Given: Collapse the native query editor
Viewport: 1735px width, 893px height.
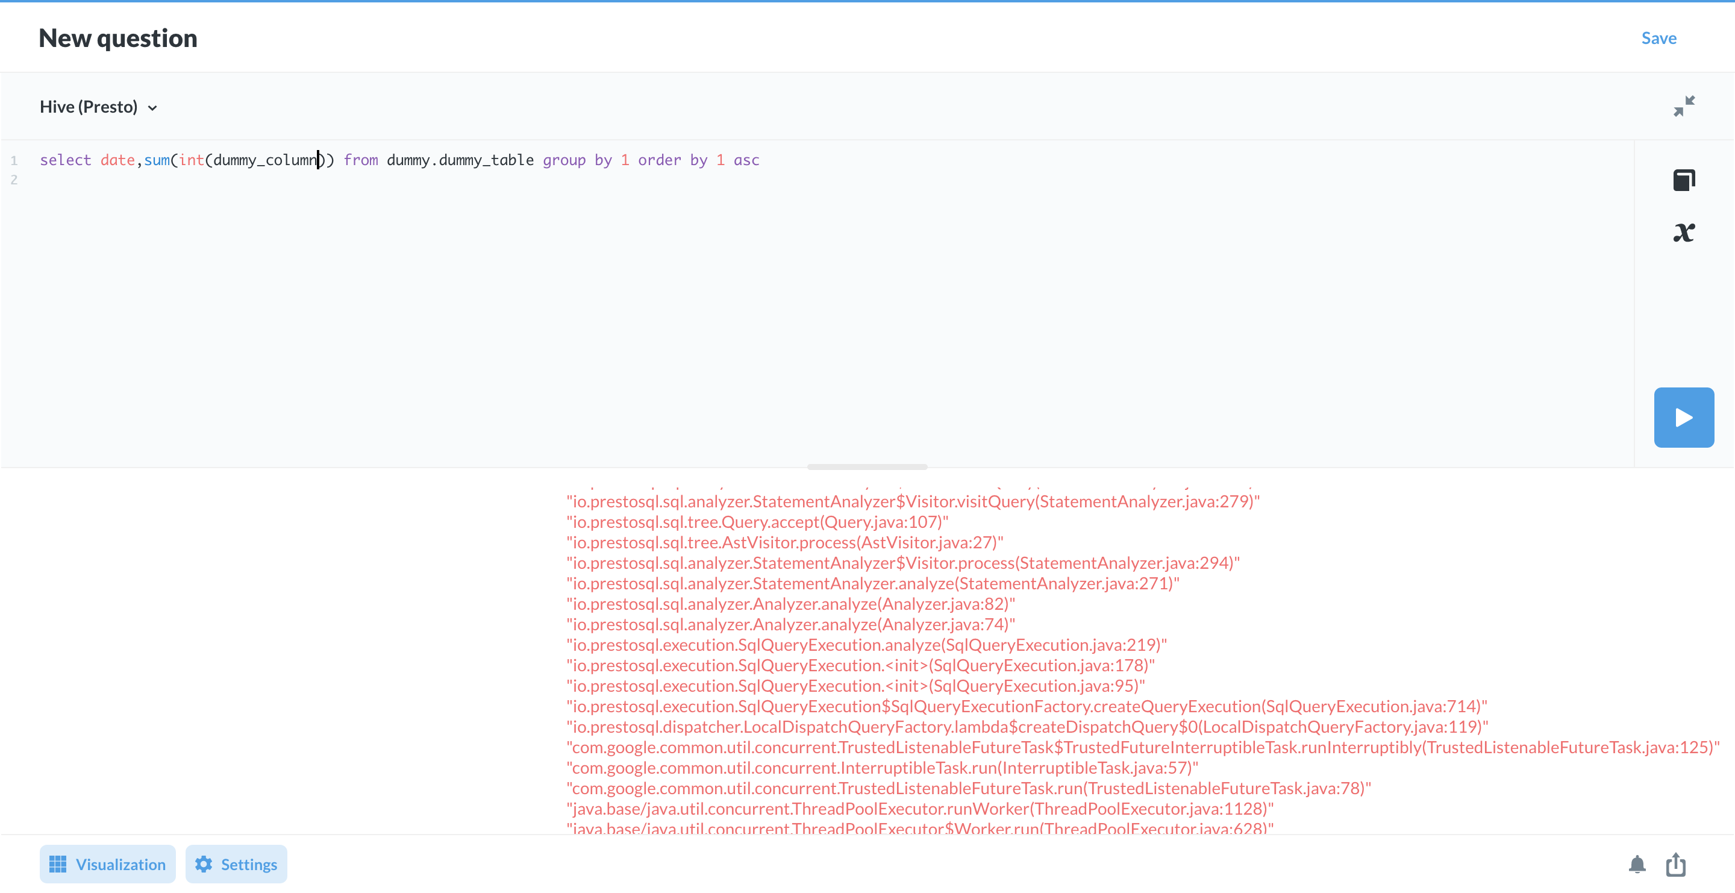Looking at the screenshot, I should coord(1683,107).
